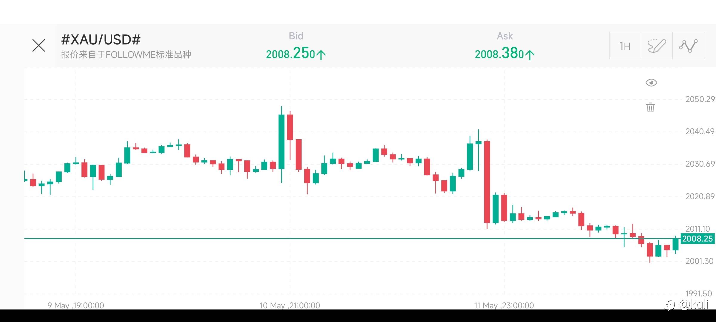Click the large red candle near 11 May
Screen dimensions: 716x322
(487, 182)
